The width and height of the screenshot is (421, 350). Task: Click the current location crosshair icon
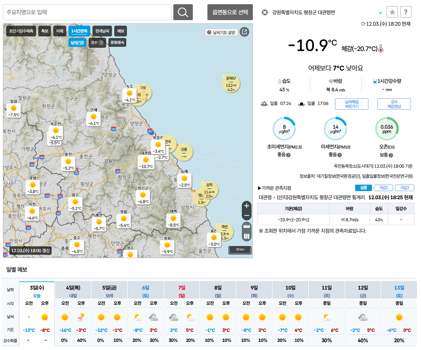265,12
